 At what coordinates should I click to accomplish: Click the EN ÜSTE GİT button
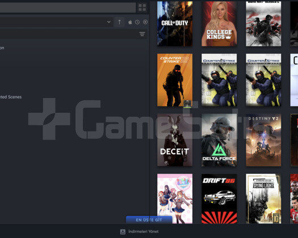tap(149, 220)
